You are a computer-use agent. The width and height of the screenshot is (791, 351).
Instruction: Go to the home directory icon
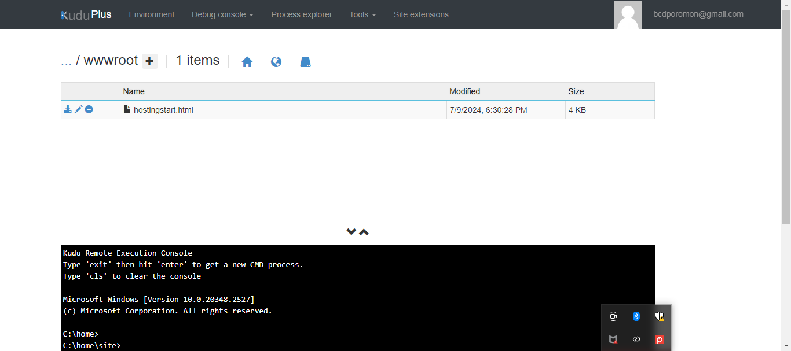point(247,62)
